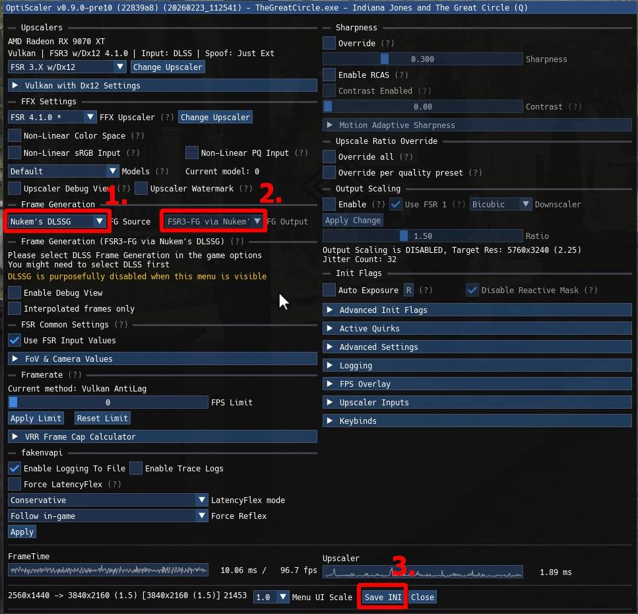The height and width of the screenshot is (614, 638).
Task: Expand the Logging section
Action: tap(477, 365)
